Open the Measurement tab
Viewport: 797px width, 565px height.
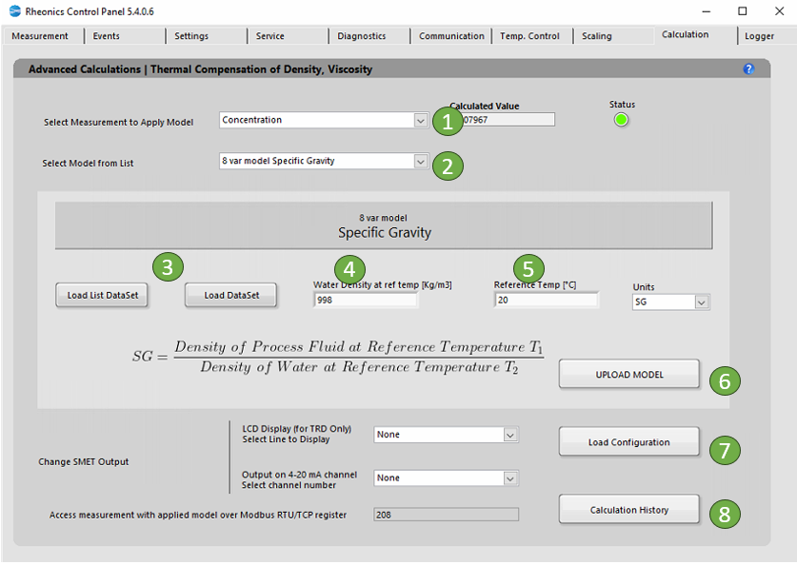40,36
